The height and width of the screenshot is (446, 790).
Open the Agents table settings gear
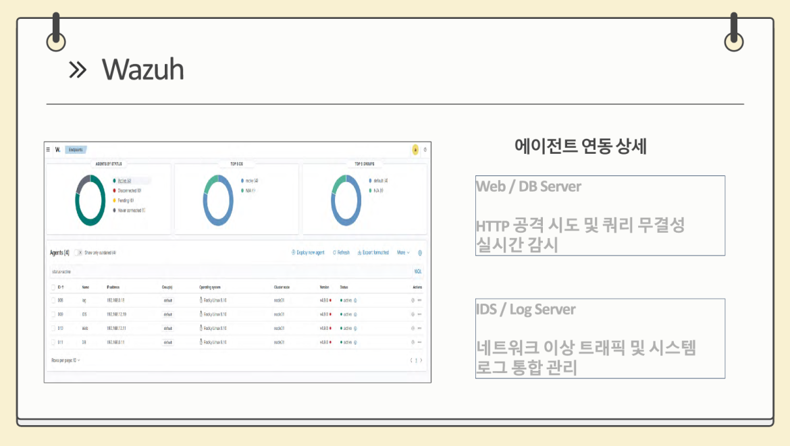click(x=420, y=253)
